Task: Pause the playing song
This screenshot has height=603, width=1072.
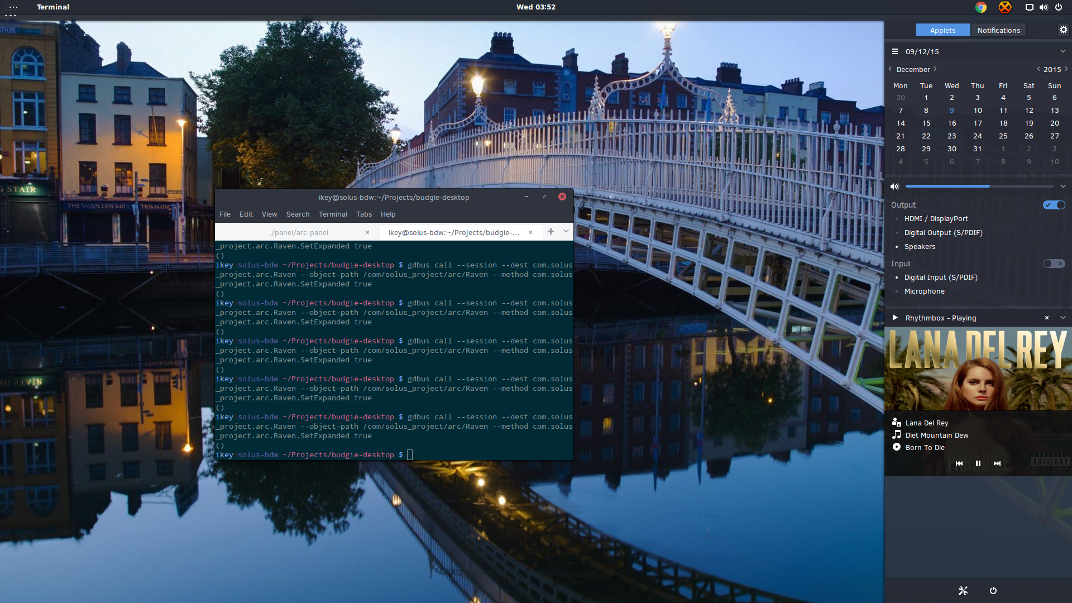Action: 978,463
